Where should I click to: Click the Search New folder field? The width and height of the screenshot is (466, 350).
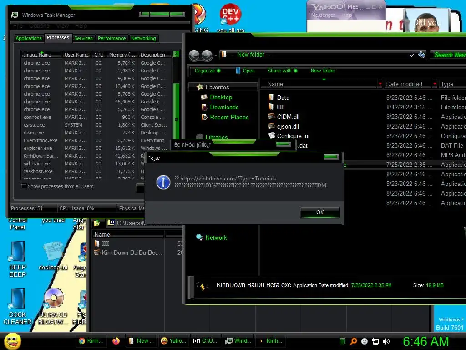(x=448, y=55)
